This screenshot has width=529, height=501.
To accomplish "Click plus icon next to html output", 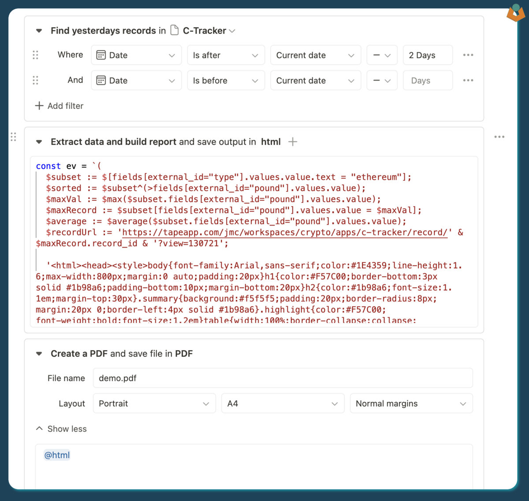I will coord(293,142).
